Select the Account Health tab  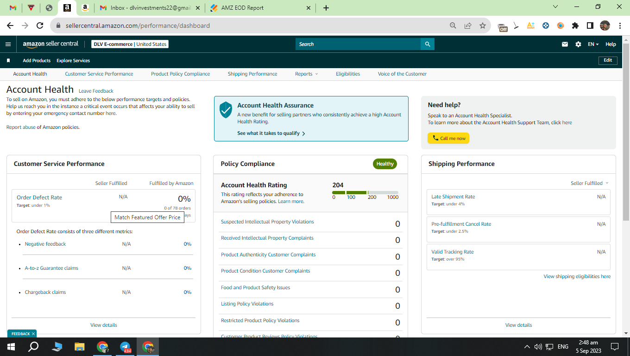[30, 74]
